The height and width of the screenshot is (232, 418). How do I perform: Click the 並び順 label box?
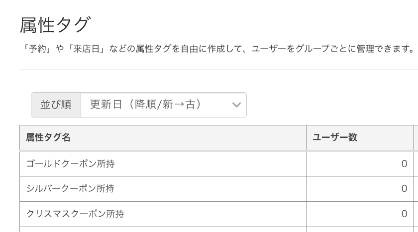pyautogui.click(x=56, y=105)
